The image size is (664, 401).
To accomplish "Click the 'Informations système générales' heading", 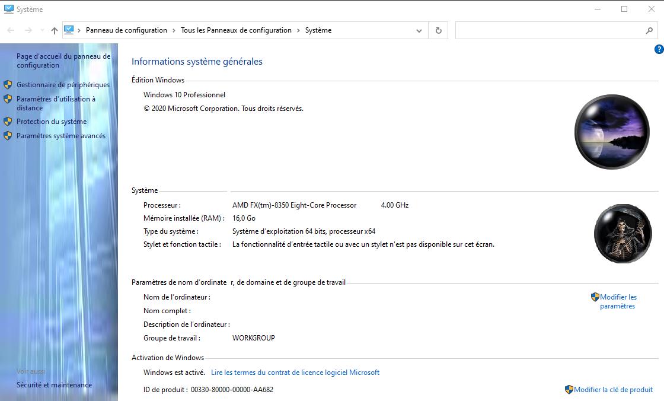I will pos(197,62).
